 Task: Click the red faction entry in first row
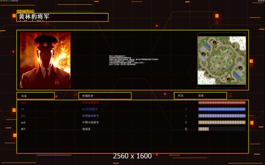(91, 102)
